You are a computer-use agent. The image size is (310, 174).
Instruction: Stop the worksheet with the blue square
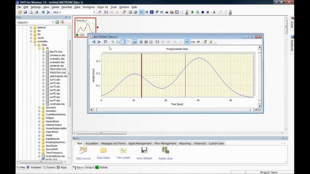coord(202,12)
